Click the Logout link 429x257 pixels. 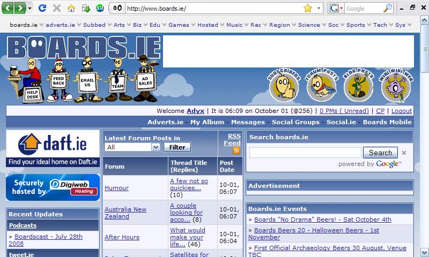(x=401, y=111)
